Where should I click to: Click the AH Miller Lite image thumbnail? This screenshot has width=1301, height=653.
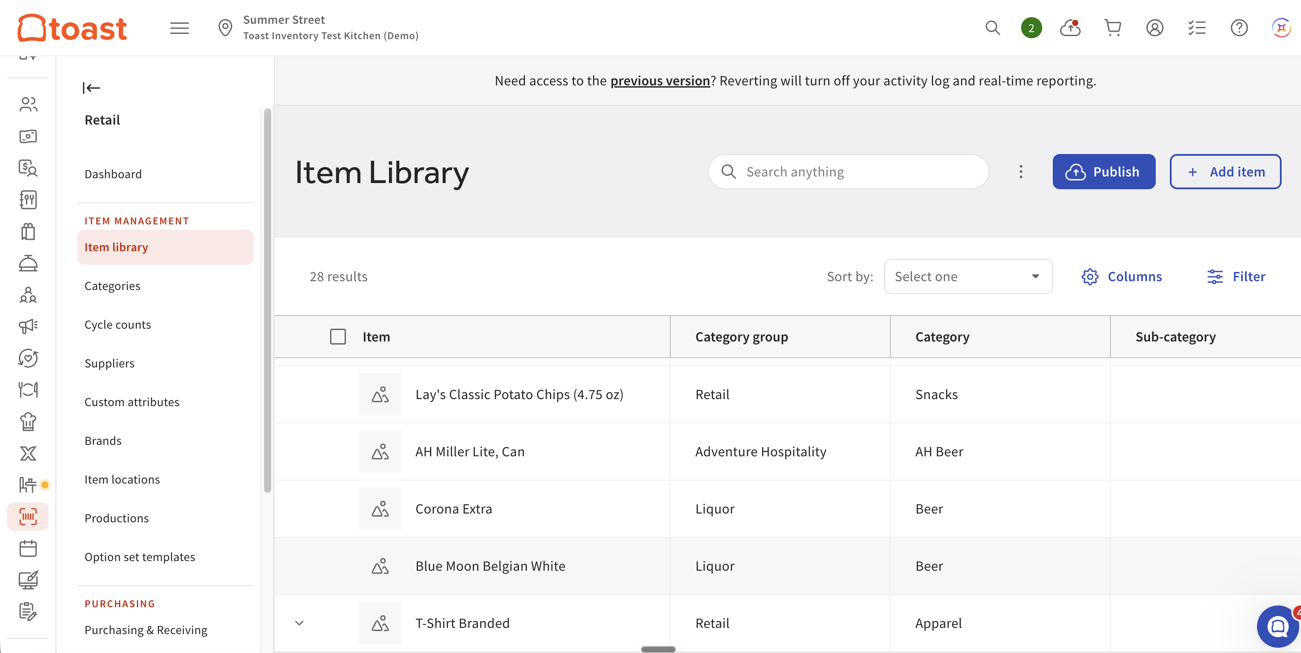click(380, 451)
